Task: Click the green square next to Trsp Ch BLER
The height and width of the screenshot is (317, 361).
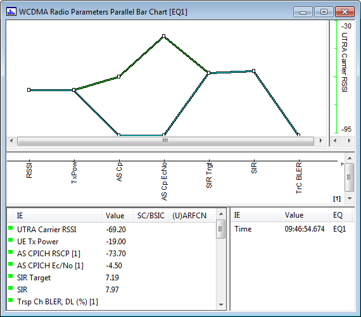Action: click(x=10, y=300)
